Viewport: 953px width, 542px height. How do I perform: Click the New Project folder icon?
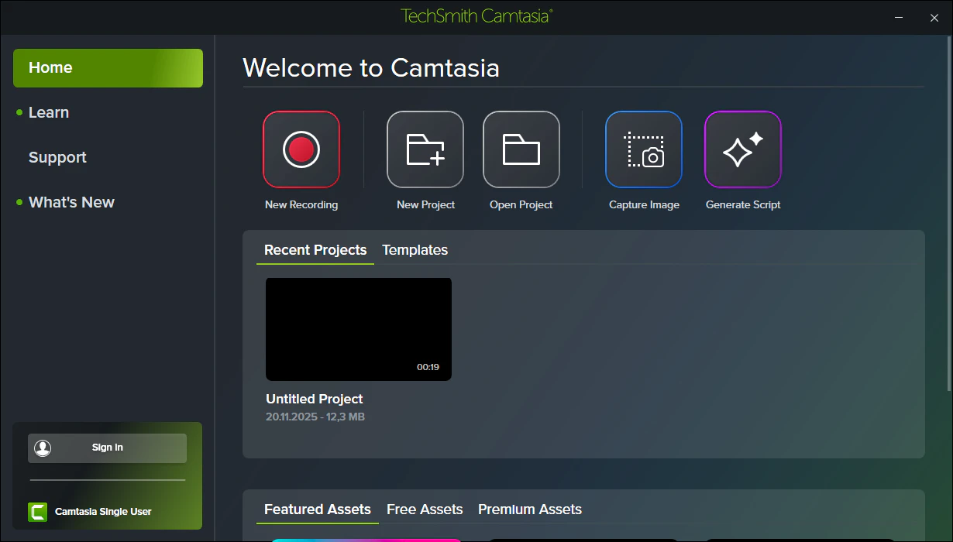[425, 149]
